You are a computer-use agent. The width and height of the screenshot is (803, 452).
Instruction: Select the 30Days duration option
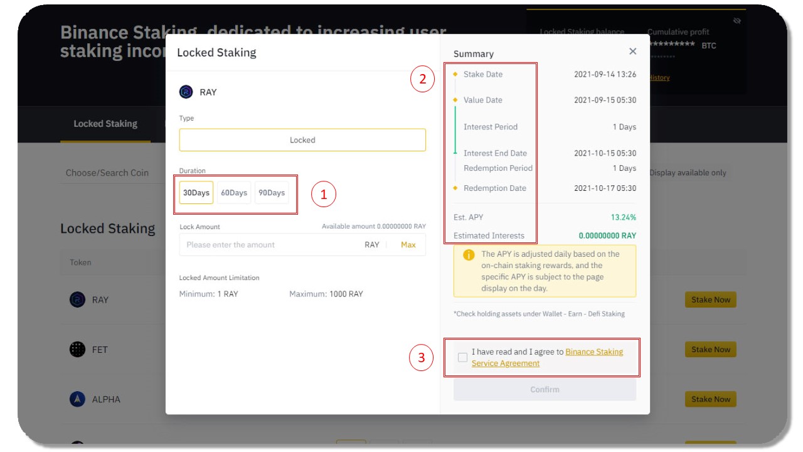coord(196,193)
